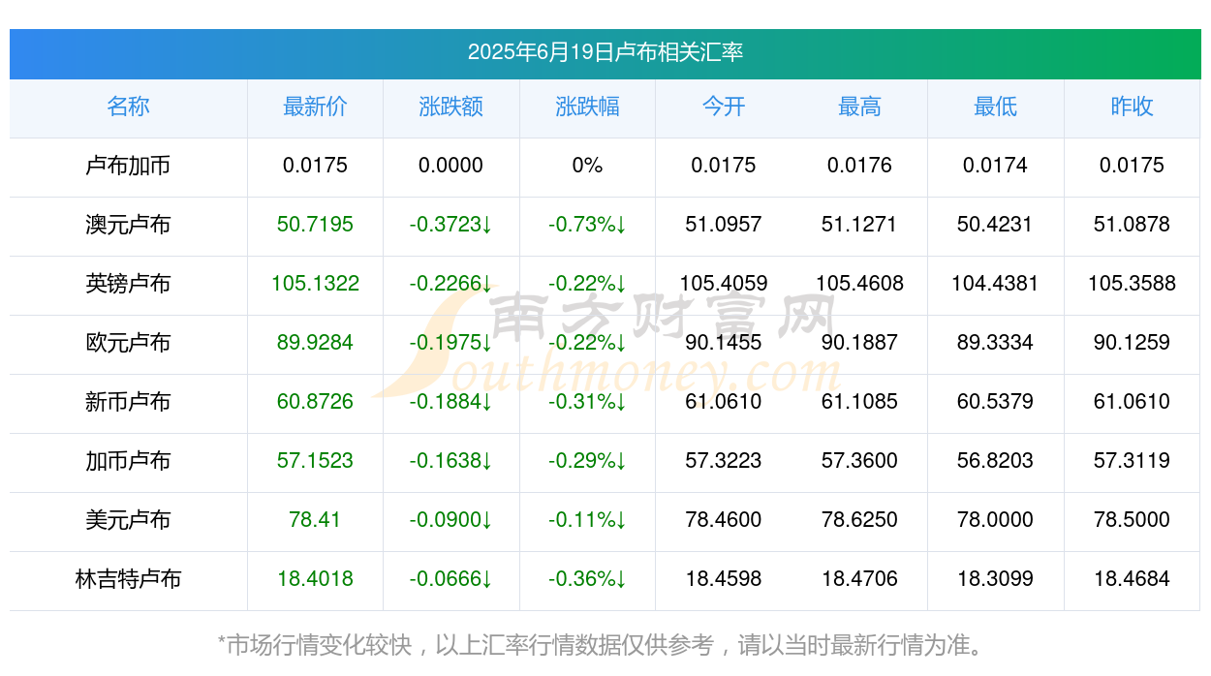Image resolution: width=1211 pixels, height=676 pixels.
Task: Click latest price 50.7195 for 澳元卢布
Action: (315, 225)
